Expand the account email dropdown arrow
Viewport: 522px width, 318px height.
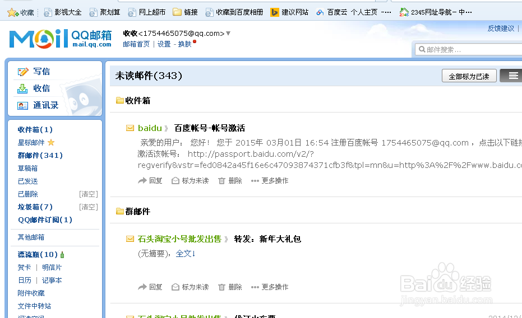click(228, 33)
